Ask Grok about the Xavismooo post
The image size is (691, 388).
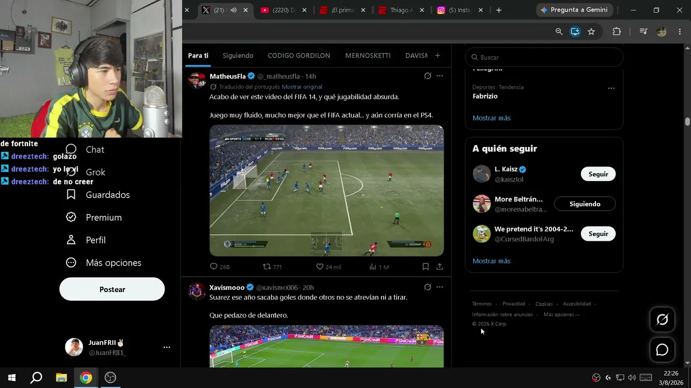[428, 287]
